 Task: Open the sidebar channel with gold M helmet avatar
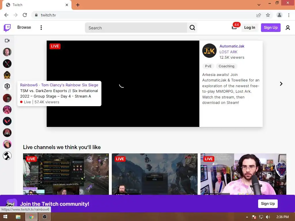[7, 75]
